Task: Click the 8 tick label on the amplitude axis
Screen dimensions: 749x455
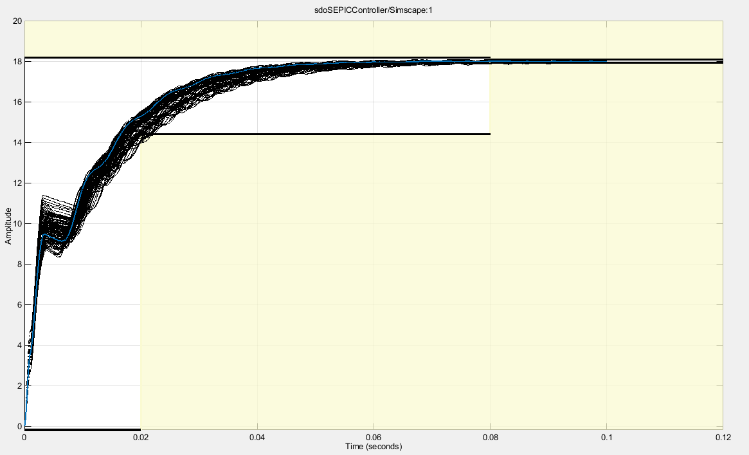Action: pyautogui.click(x=19, y=265)
